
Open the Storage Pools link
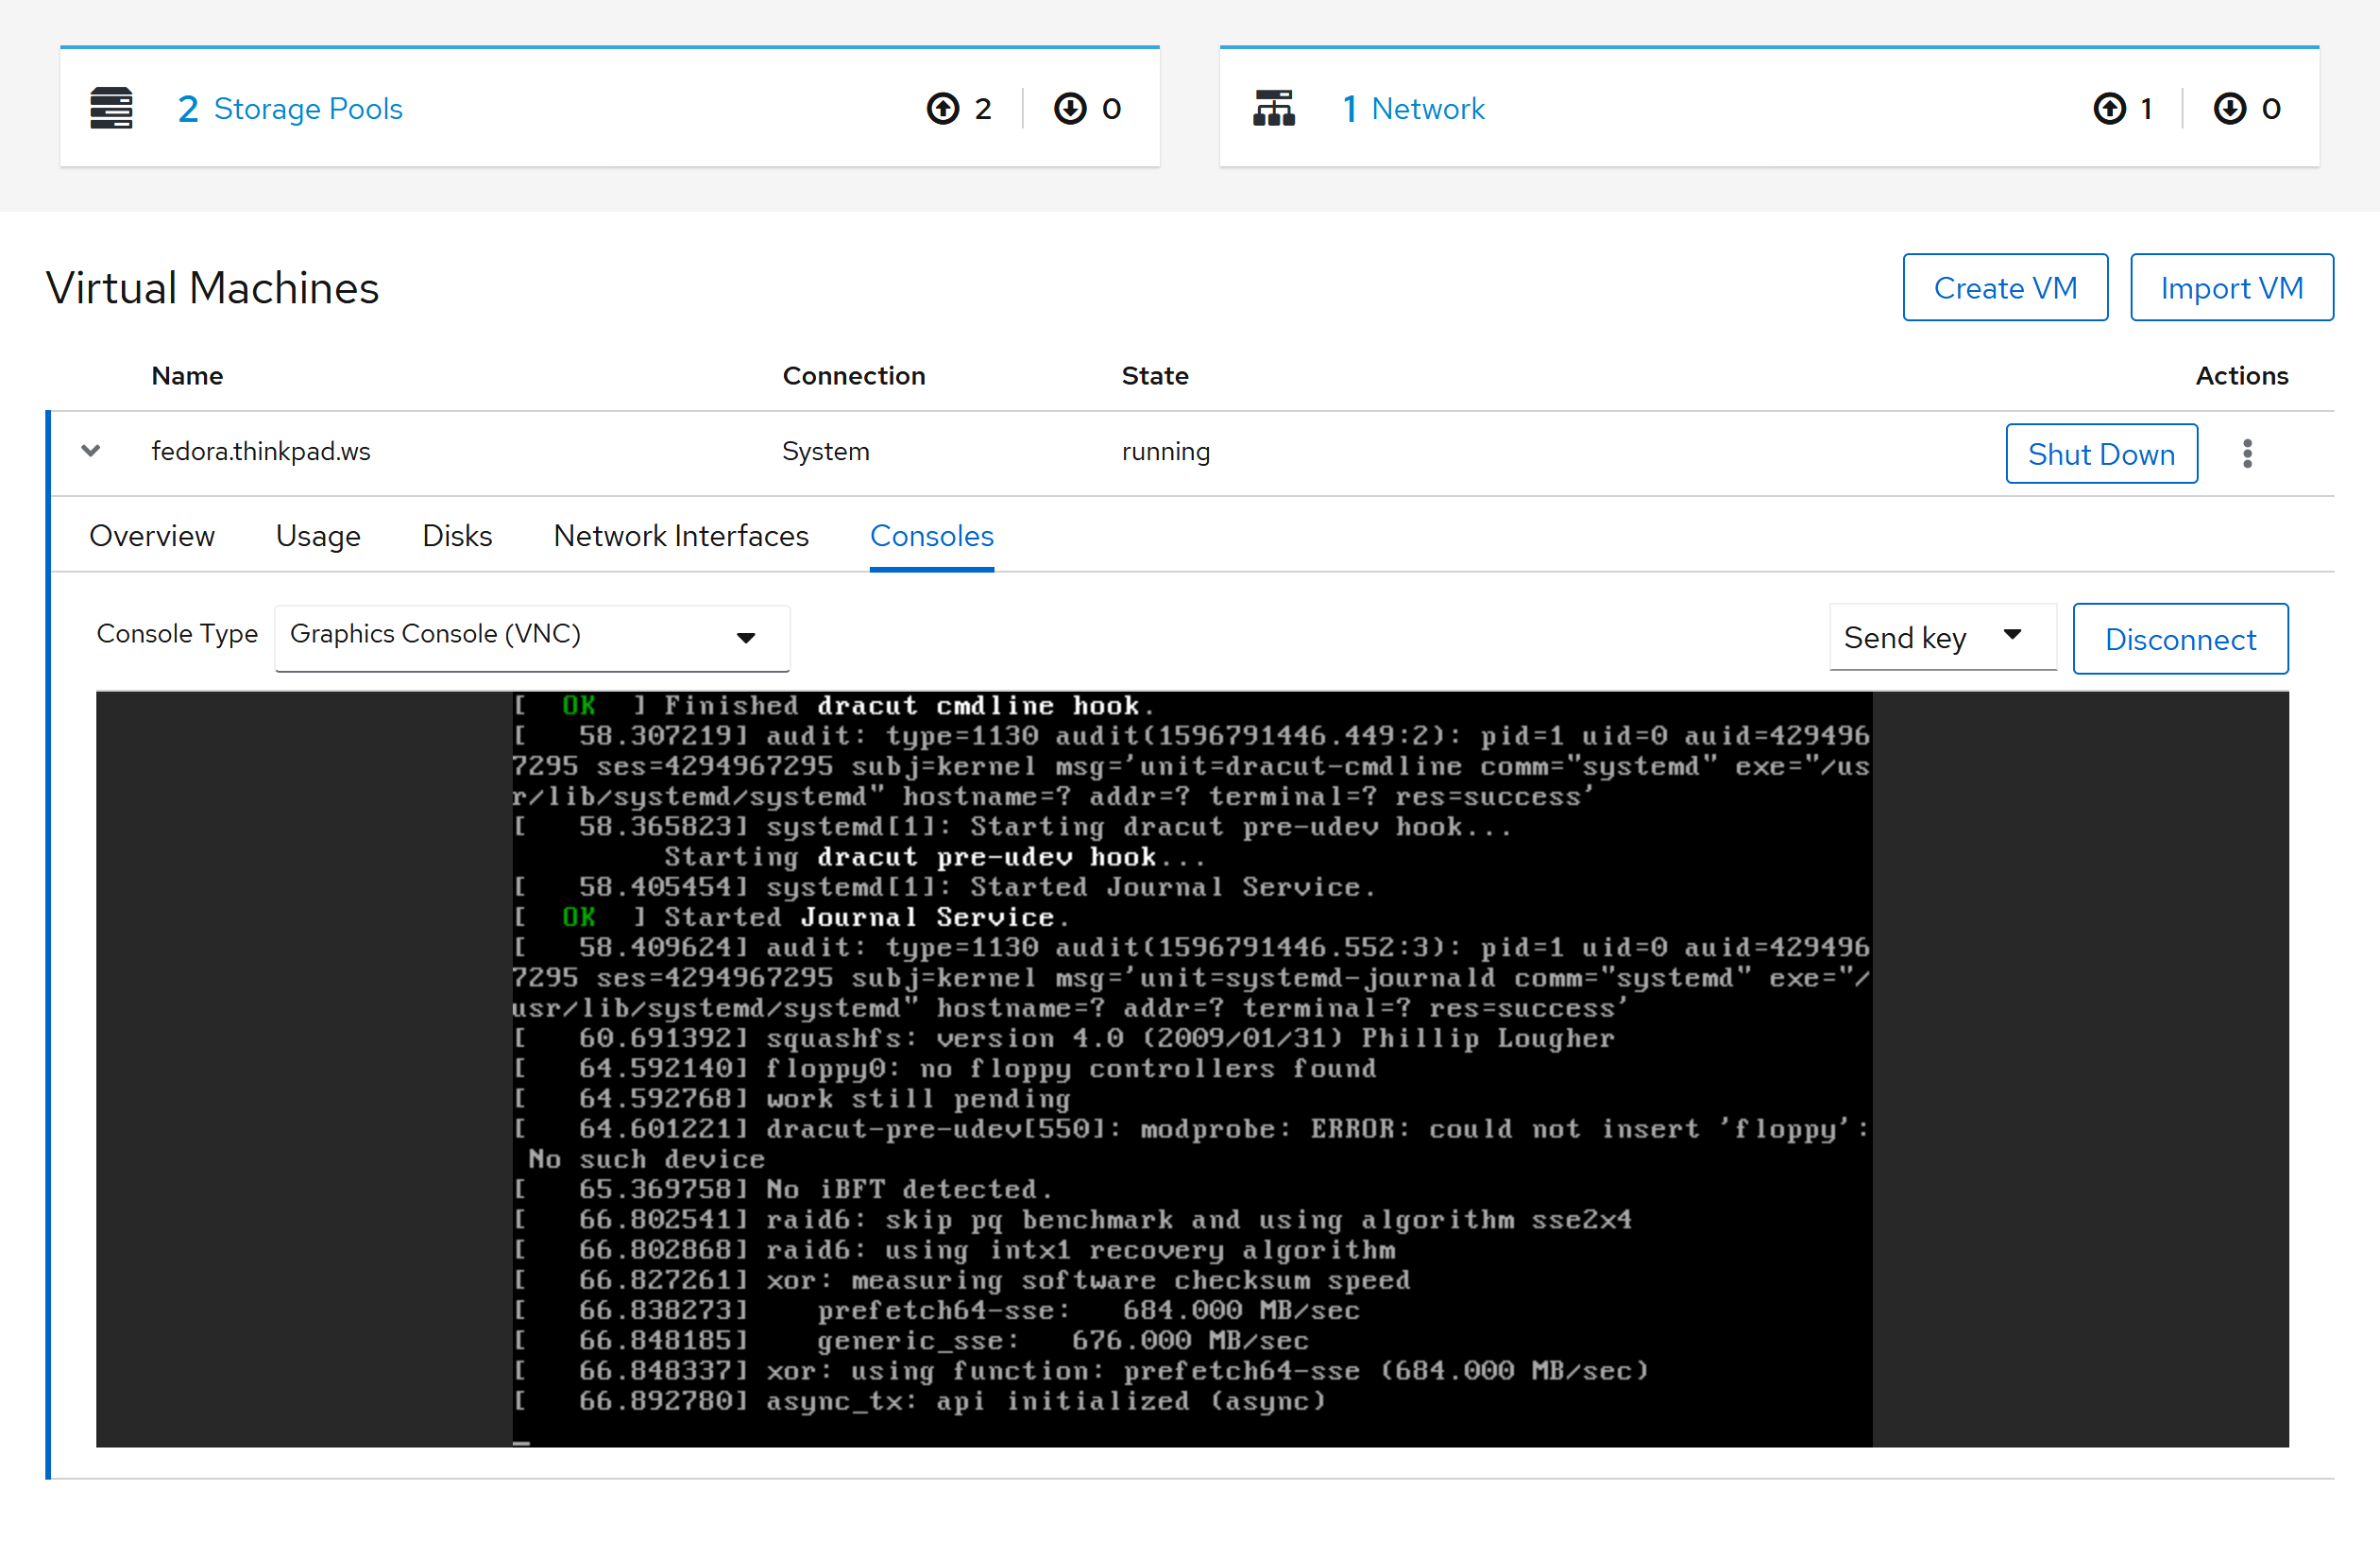pos(307,108)
